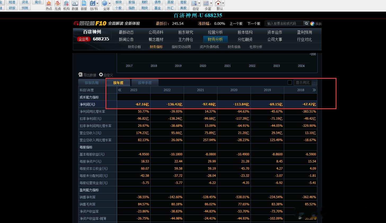This screenshot has height=223, width=386.
Task: Open 资产负债构成 sub-tab
Action: pyautogui.click(x=209, y=47)
